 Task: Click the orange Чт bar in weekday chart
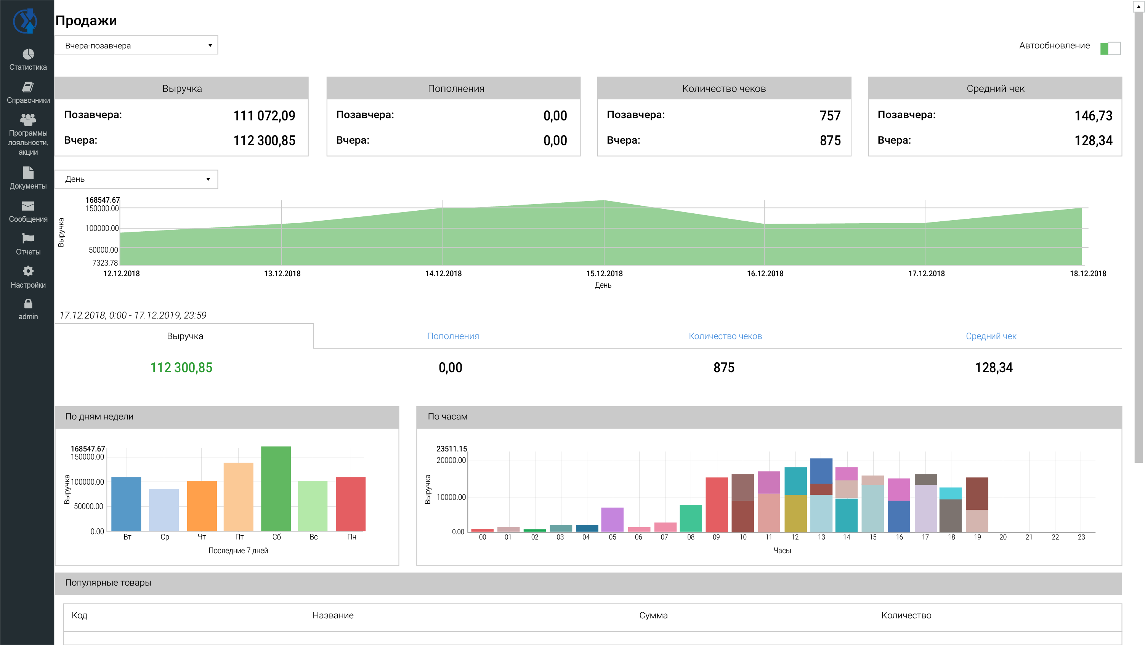tap(202, 506)
